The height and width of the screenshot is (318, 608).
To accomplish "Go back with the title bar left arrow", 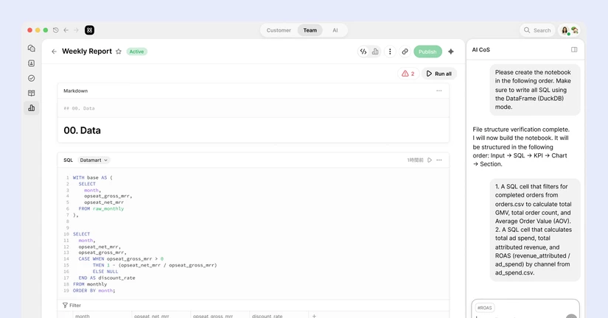I will click(66, 30).
